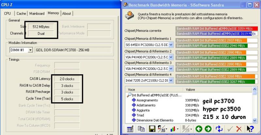Click the RAS# Precharge 3 clocks value

click(67, 92)
